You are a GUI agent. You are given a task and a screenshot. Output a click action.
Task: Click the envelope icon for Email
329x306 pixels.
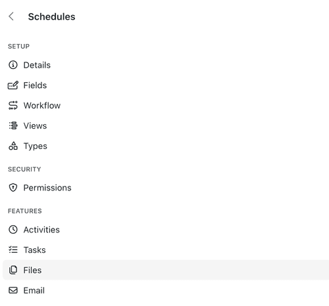[x=13, y=290]
